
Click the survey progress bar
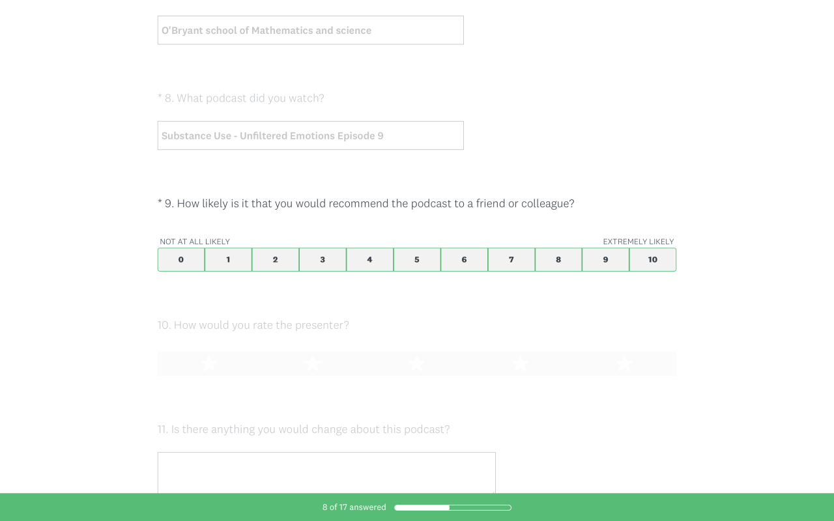point(452,507)
